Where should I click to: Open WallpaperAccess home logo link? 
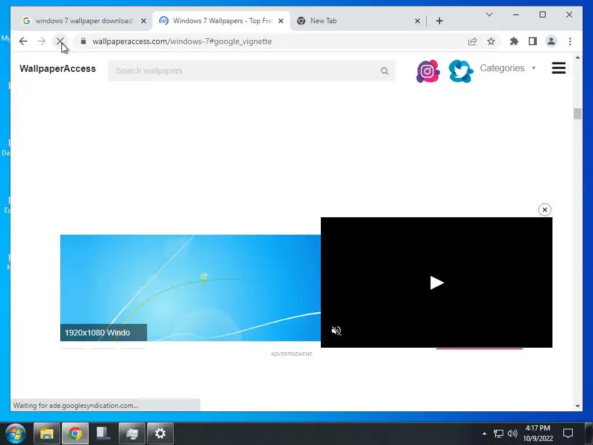coord(57,68)
